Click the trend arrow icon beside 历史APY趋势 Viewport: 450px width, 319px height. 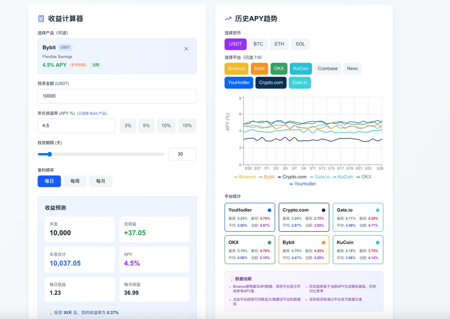tap(228, 18)
